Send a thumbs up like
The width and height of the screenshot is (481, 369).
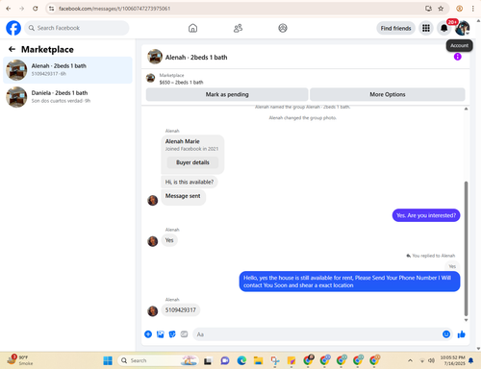click(462, 334)
